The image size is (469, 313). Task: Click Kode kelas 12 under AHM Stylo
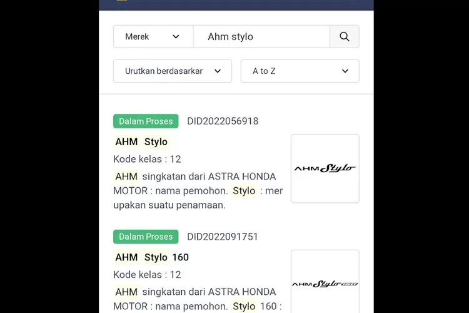pyautogui.click(x=147, y=159)
